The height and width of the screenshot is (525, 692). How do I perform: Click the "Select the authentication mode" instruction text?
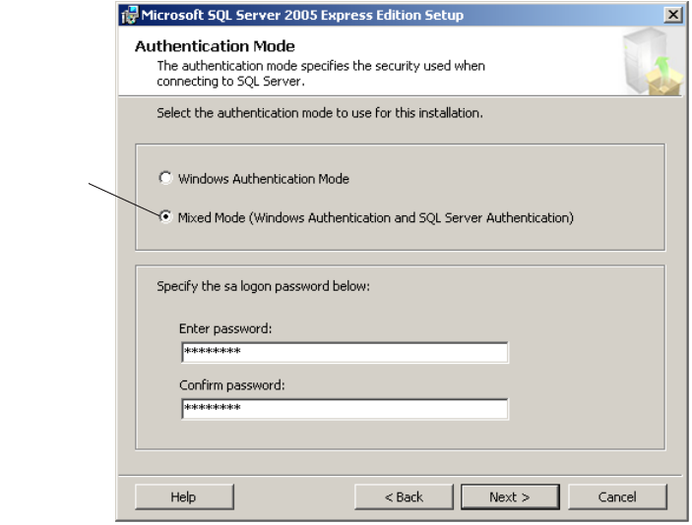320,114
